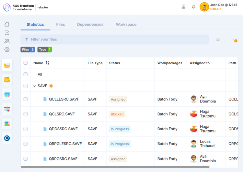Open the tasks checkmark sidebar icon

[7, 33]
